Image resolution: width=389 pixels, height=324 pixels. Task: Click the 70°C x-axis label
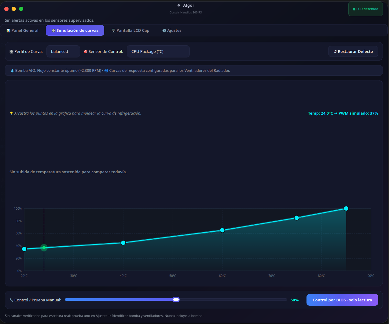pos(272,276)
